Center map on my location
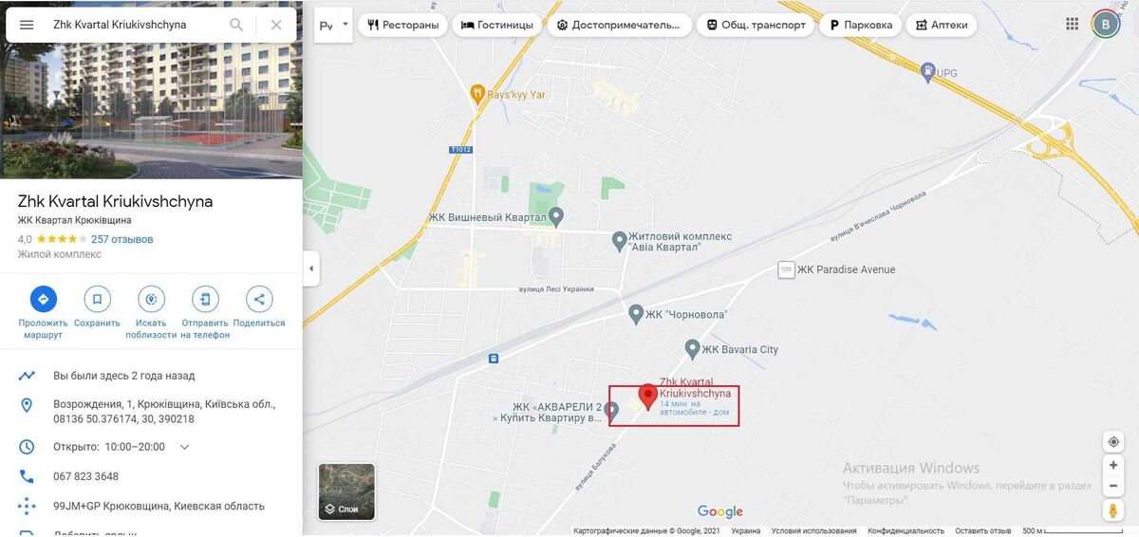This screenshot has width=1139, height=537. coord(1113,442)
